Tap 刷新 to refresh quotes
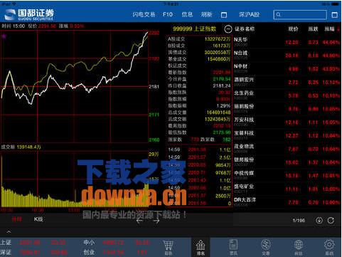 206,15
